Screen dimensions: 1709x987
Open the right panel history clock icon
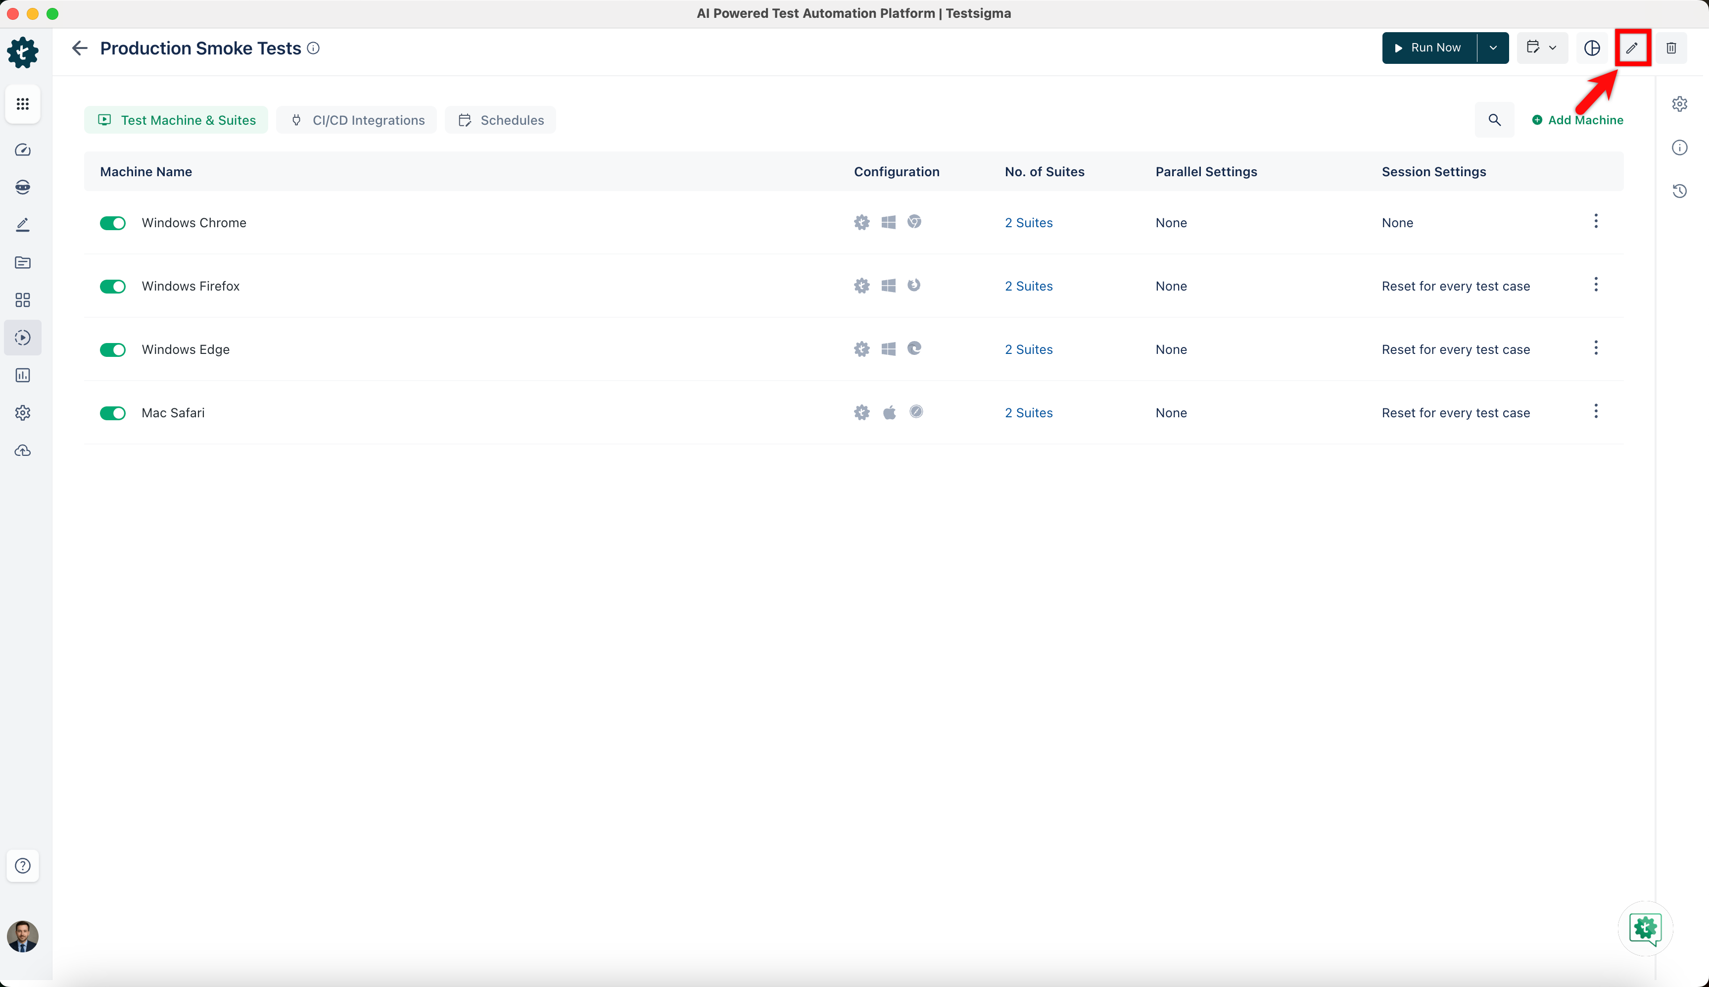pyautogui.click(x=1679, y=191)
